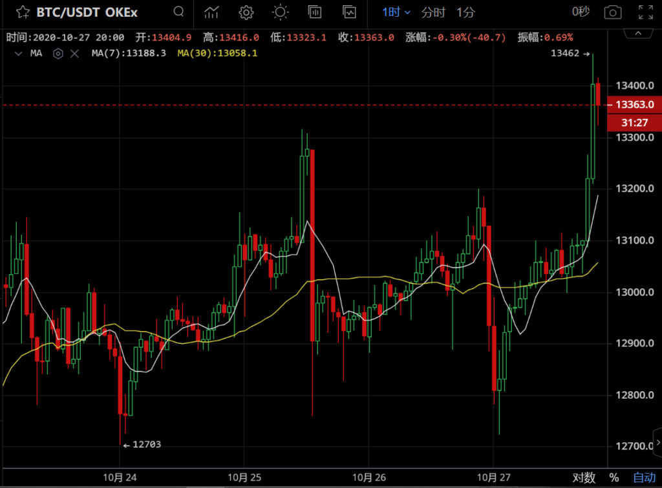Click the BTC/USDT OKEx symbol title

tap(87, 12)
